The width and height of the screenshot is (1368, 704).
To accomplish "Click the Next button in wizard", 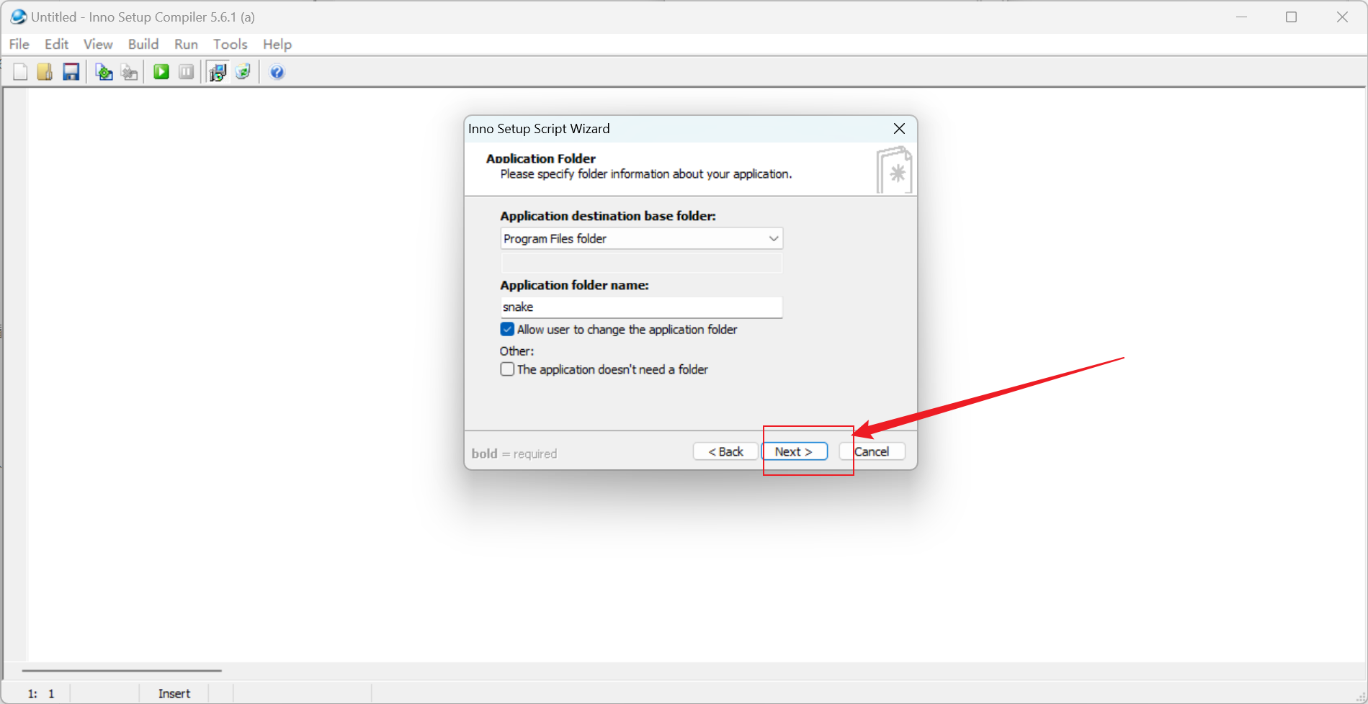I will point(794,451).
